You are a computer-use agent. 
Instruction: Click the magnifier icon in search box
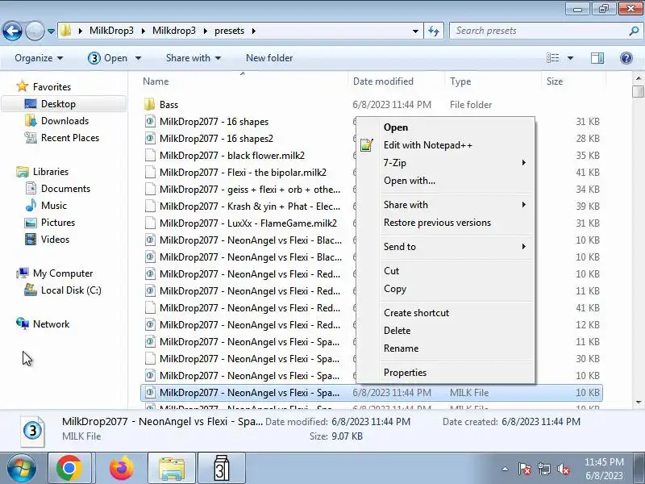(634, 31)
